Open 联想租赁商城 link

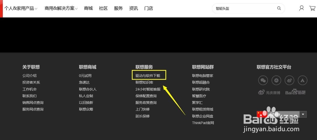(x=203, y=109)
